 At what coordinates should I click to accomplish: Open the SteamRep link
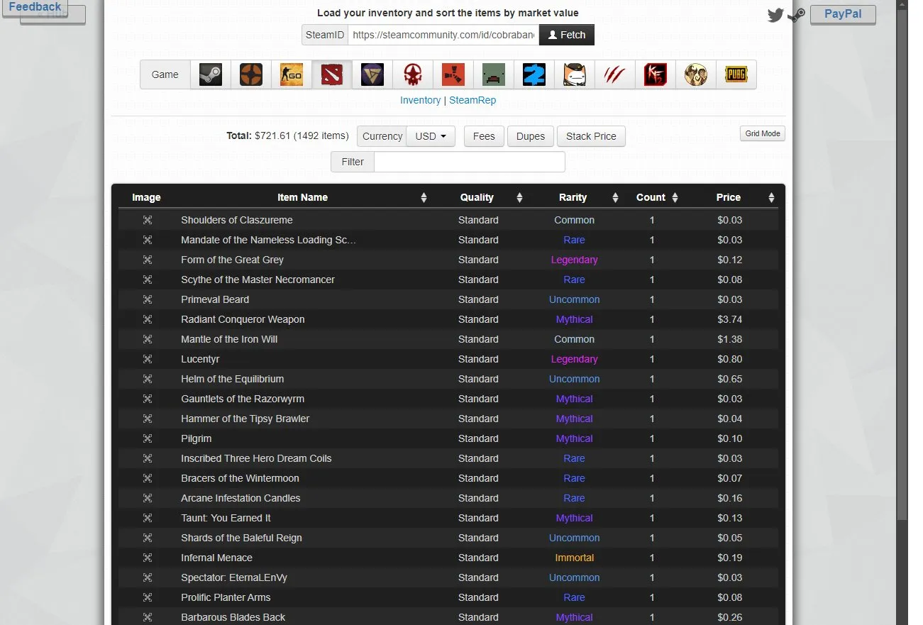472,100
